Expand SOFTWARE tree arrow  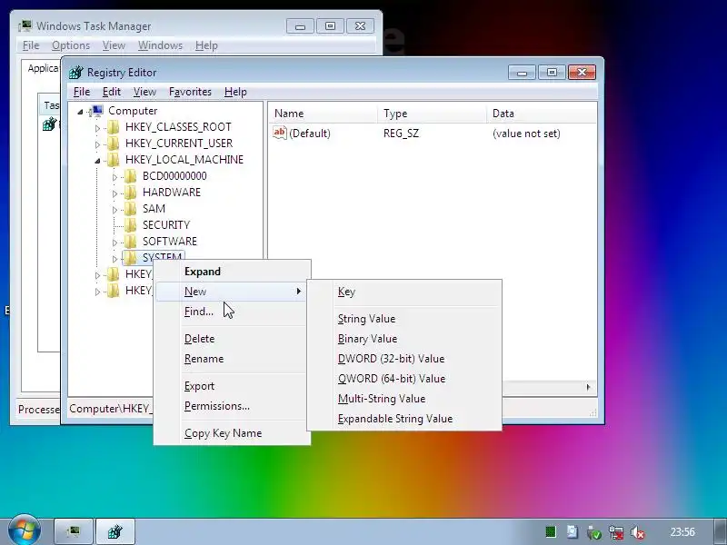coord(115,242)
